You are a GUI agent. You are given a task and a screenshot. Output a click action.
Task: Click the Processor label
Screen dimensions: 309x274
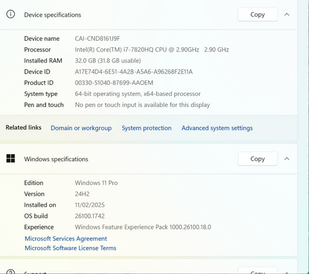coord(37,50)
